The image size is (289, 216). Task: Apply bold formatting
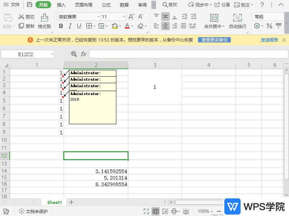coord(61,26)
